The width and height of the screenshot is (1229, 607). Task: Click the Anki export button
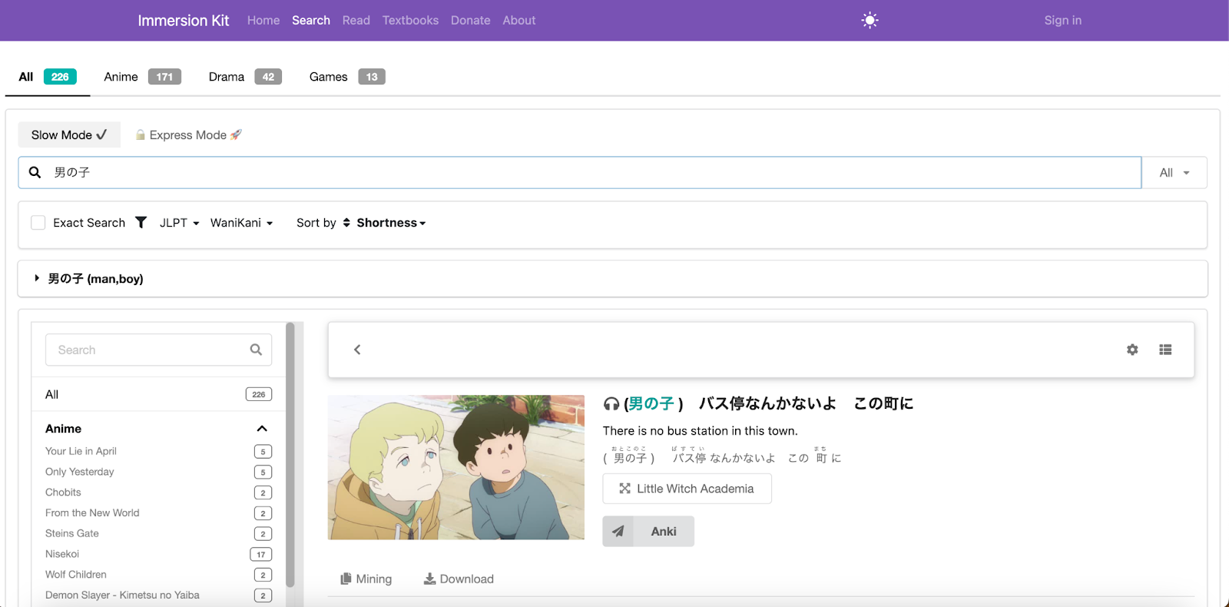[x=648, y=531]
